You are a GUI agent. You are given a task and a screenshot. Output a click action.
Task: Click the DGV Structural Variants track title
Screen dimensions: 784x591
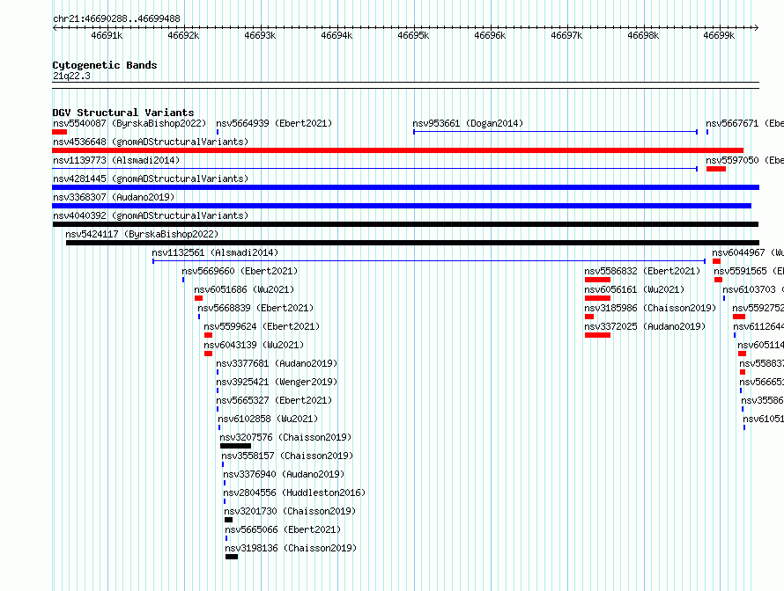tap(123, 113)
